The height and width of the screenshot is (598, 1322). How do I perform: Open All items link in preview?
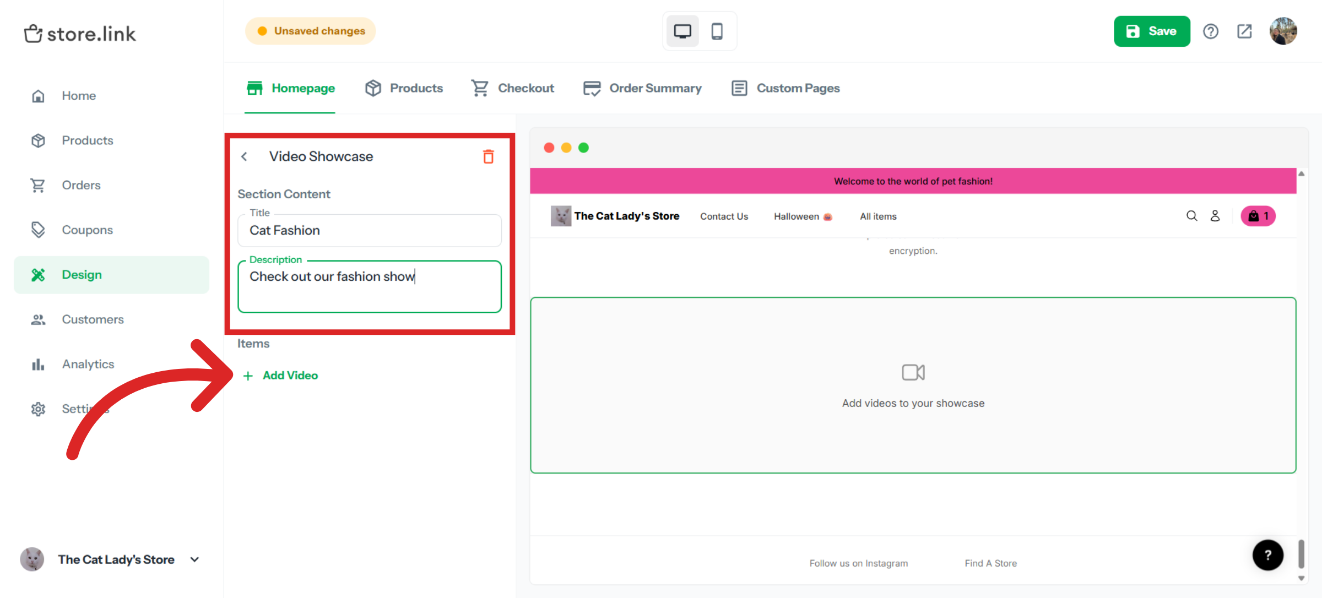tap(878, 216)
